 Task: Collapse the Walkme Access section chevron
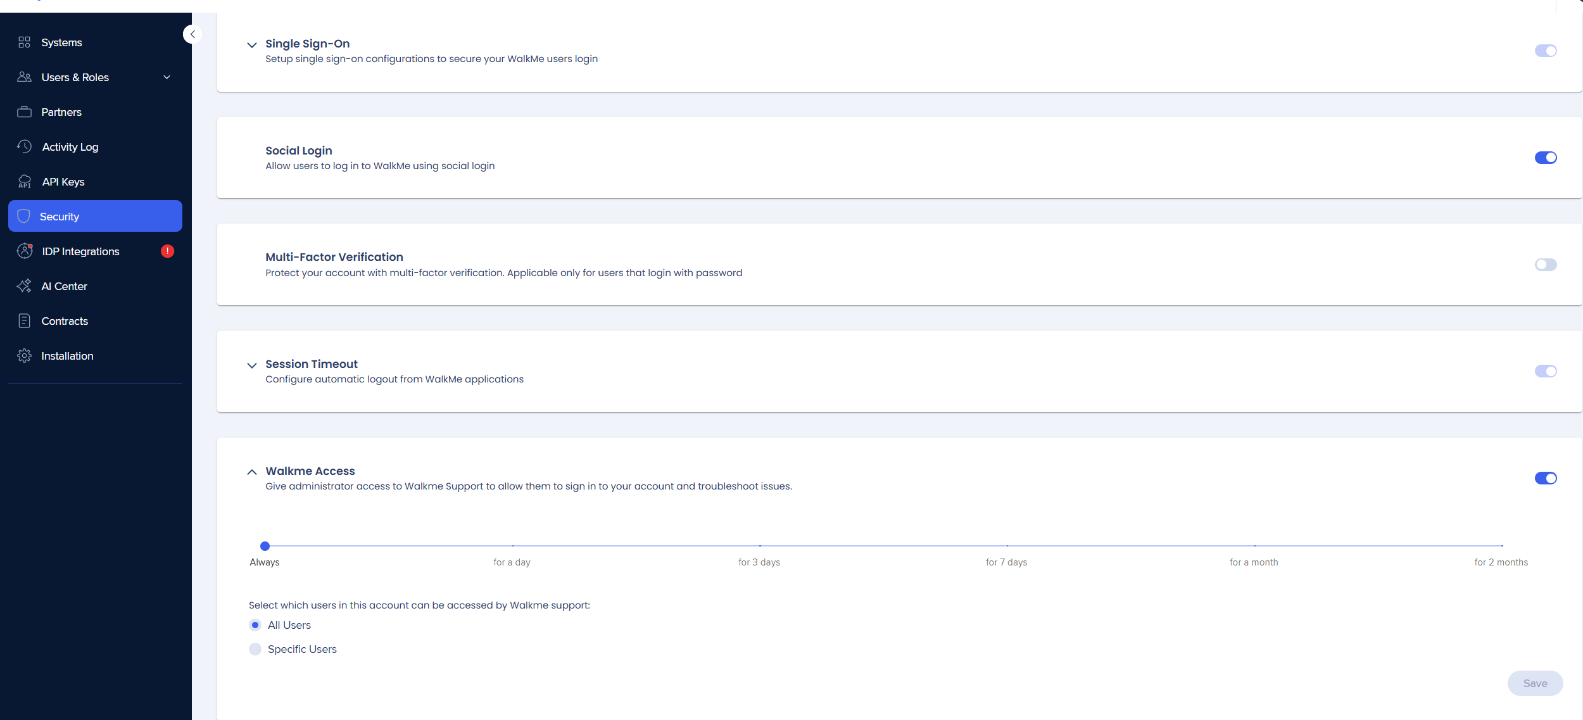pyautogui.click(x=252, y=472)
